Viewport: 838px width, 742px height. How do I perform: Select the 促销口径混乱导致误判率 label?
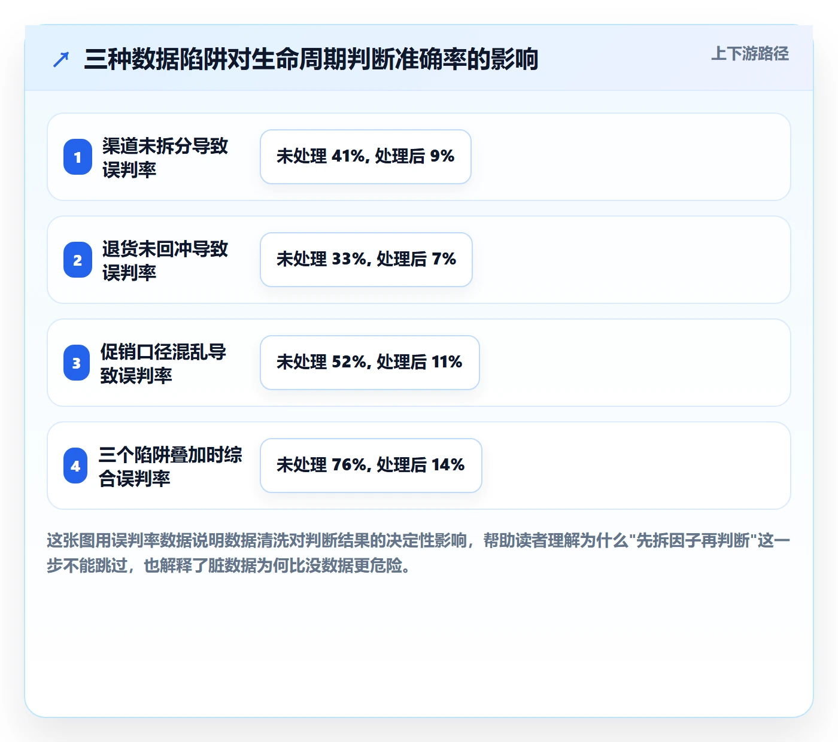163,363
